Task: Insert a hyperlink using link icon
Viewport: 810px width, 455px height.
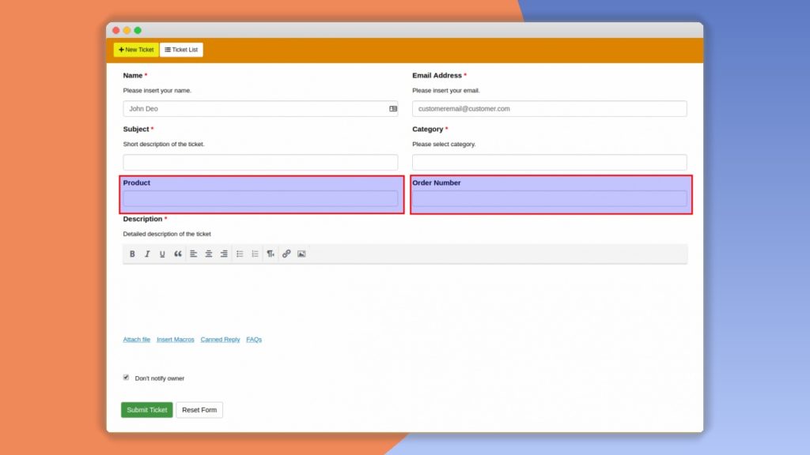Action: tap(286, 254)
